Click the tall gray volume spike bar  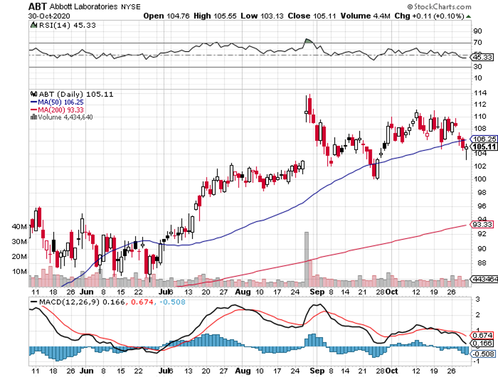[306, 259]
